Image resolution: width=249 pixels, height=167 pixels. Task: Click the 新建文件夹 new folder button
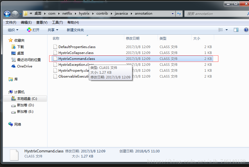click(75, 30)
